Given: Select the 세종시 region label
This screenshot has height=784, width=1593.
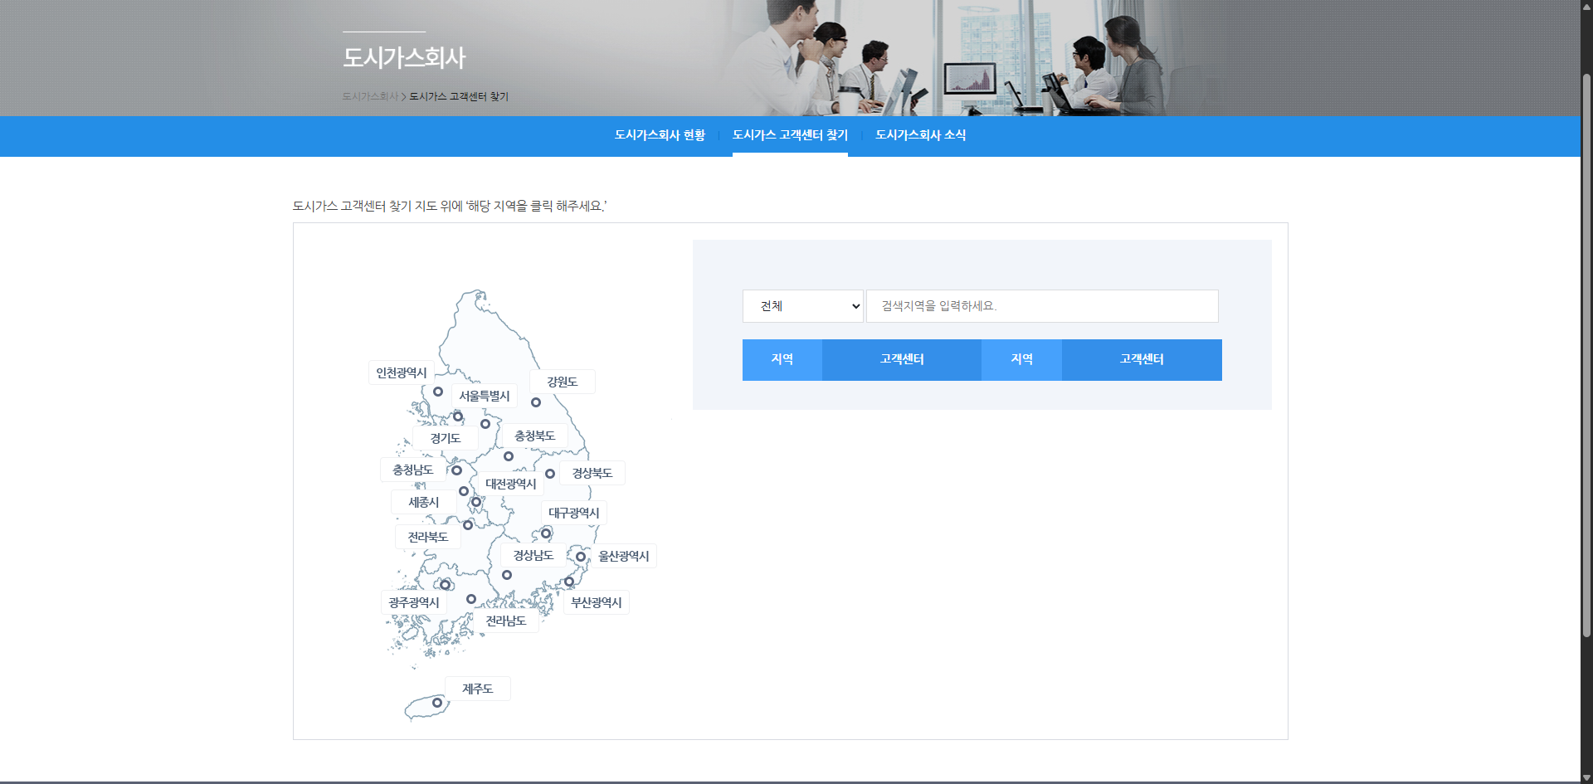Looking at the screenshot, I should [425, 501].
